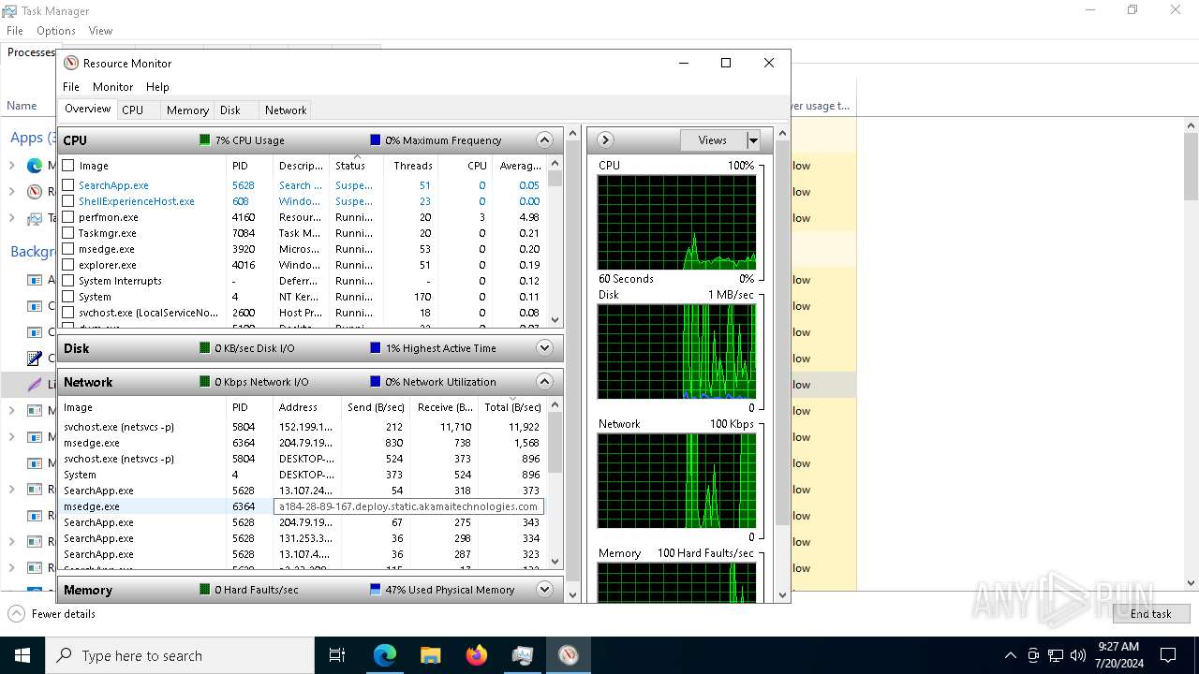Sort network list by Total (B/sec) column
This screenshot has height=674, width=1199.
512,407
